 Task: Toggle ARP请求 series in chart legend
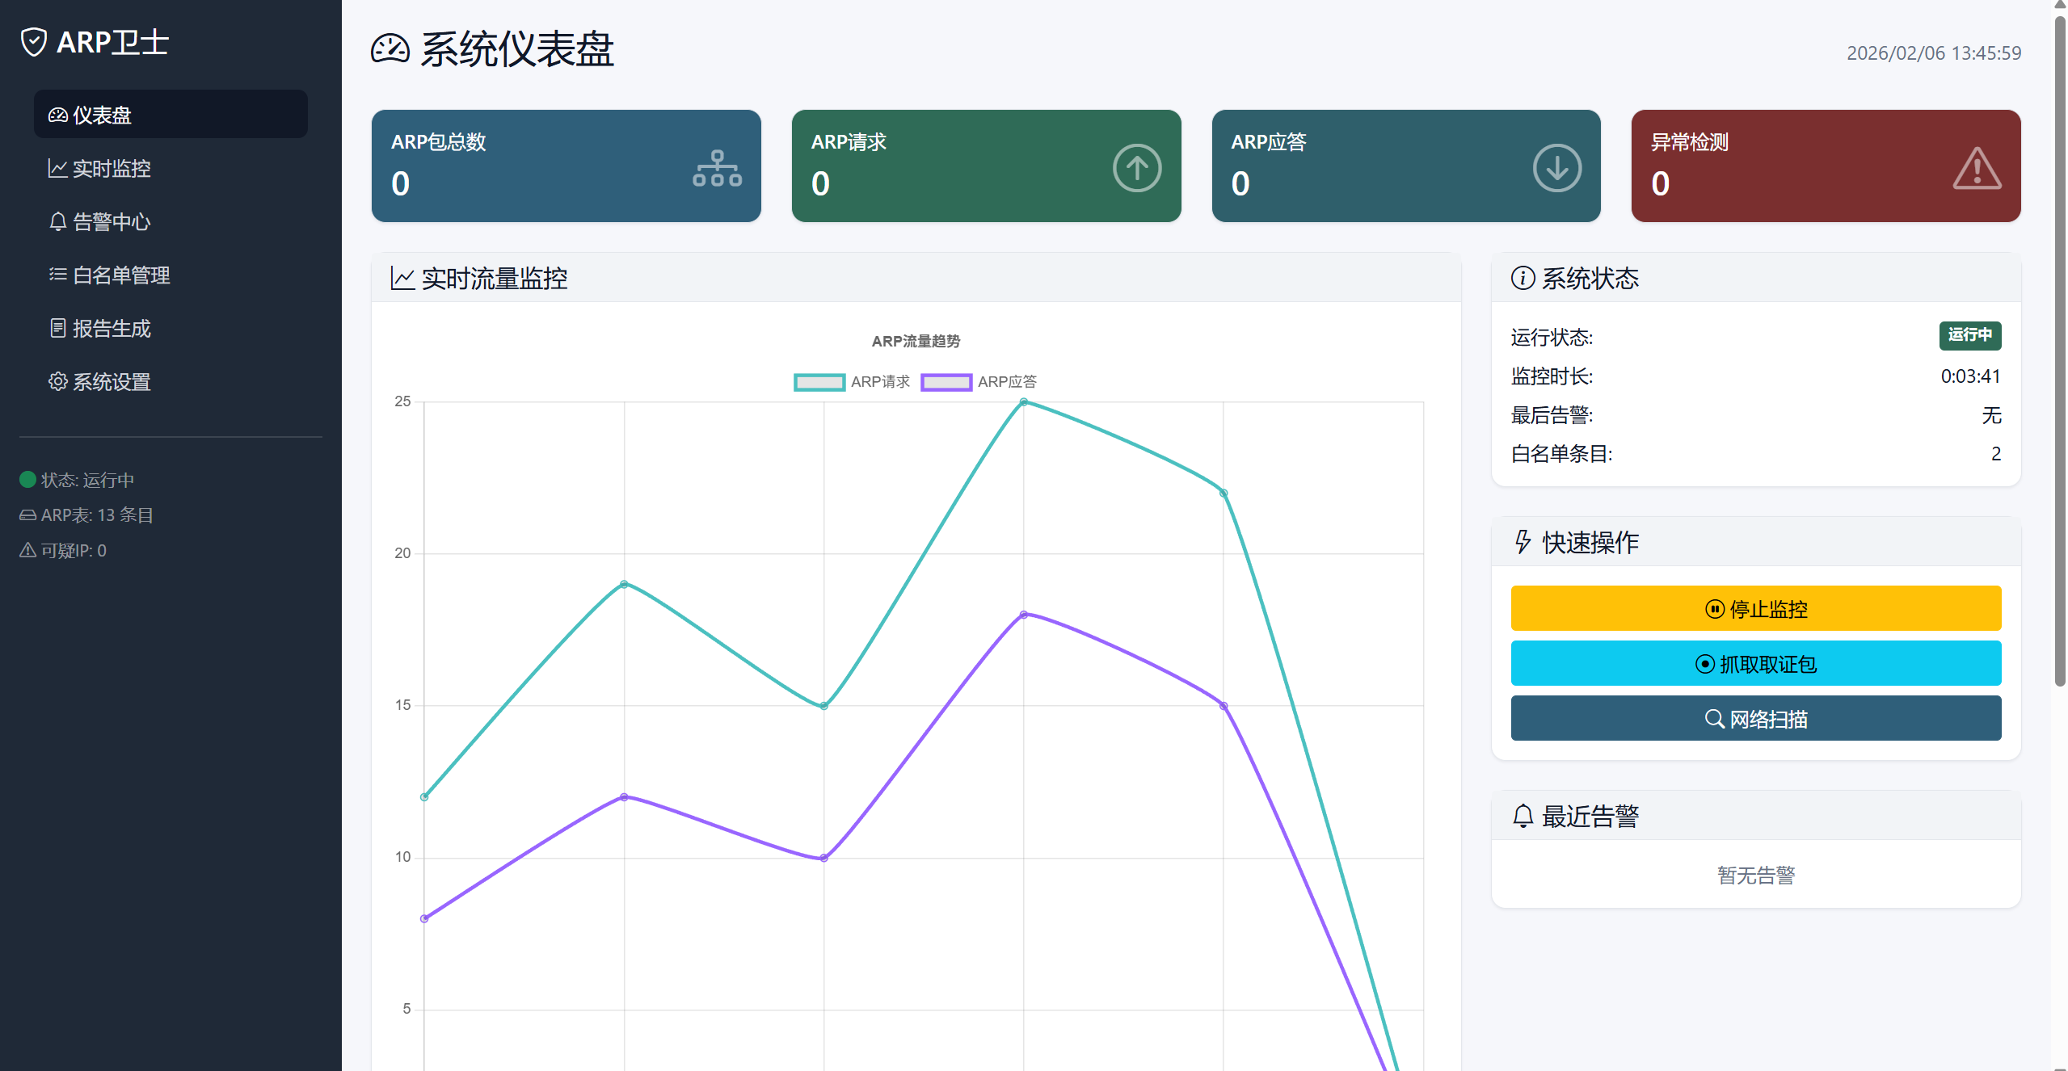pyautogui.click(x=851, y=382)
